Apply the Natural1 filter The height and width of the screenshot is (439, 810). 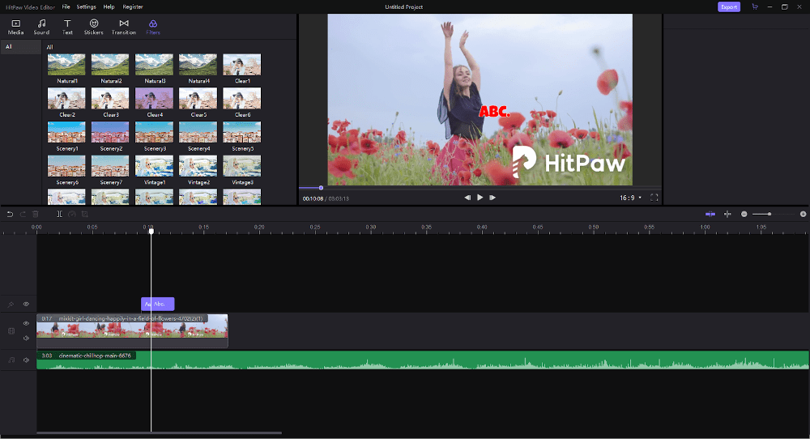point(66,65)
